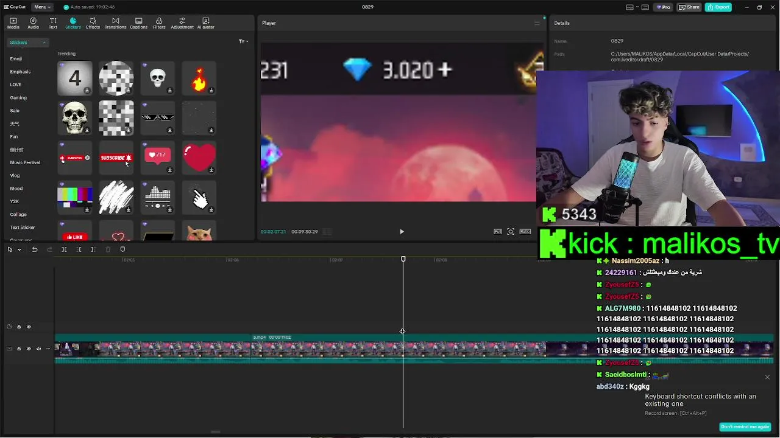Image resolution: width=780 pixels, height=438 pixels.
Task: Choose the Text Sticker category
Action: pos(23,228)
